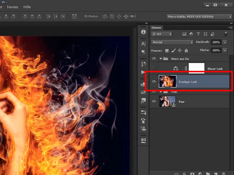
Task: Collapse the Mann aus Eis group triangle
Action: click(161, 59)
